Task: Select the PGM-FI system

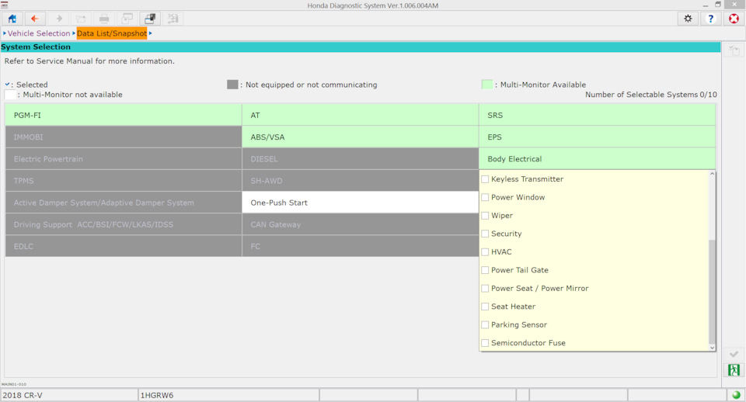Action: coord(124,115)
